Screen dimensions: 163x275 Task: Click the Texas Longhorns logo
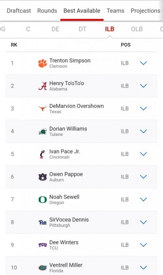[x=42, y=108]
